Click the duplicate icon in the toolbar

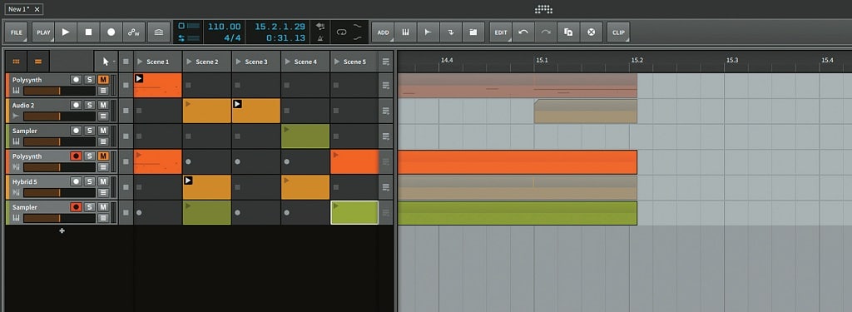pyautogui.click(x=568, y=32)
